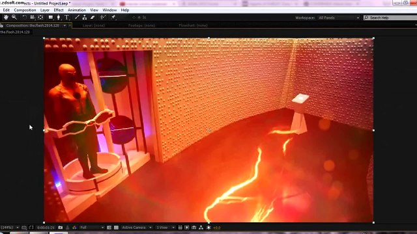Image resolution: width=417 pixels, height=234 pixels.
Task: Open the Active Camera 3D view dropdown
Action: 137,227
